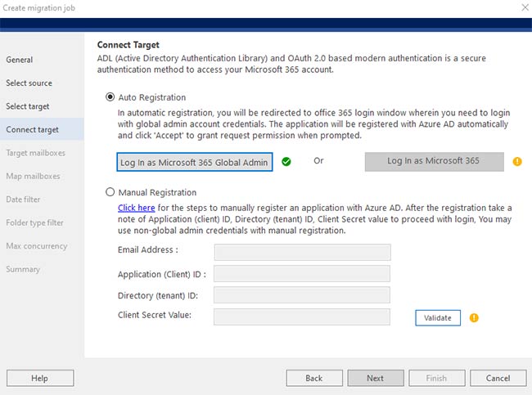Viewport: 532px width, 395px height.
Task: Click the green checkmark beside Global Admin login
Action: (x=286, y=162)
